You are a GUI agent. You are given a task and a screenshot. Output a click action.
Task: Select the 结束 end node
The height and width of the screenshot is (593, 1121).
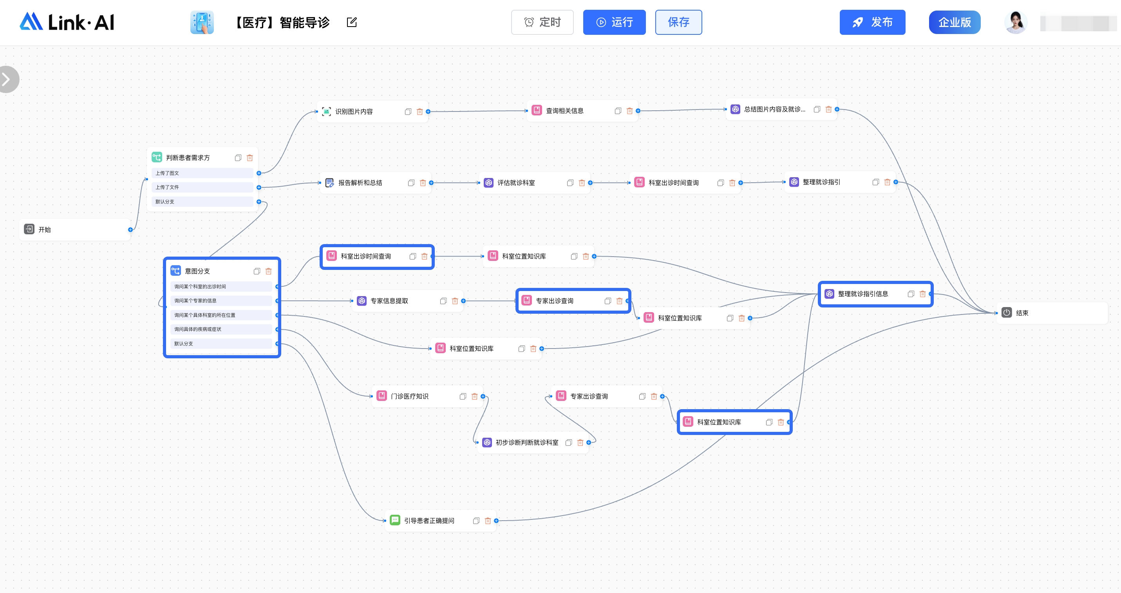[x=1052, y=313]
